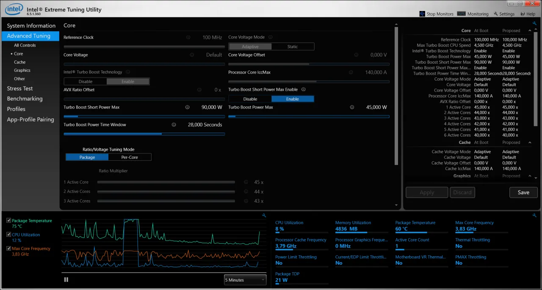
Task: Disable Intel Turbo Boost Technology
Action: point(85,81)
